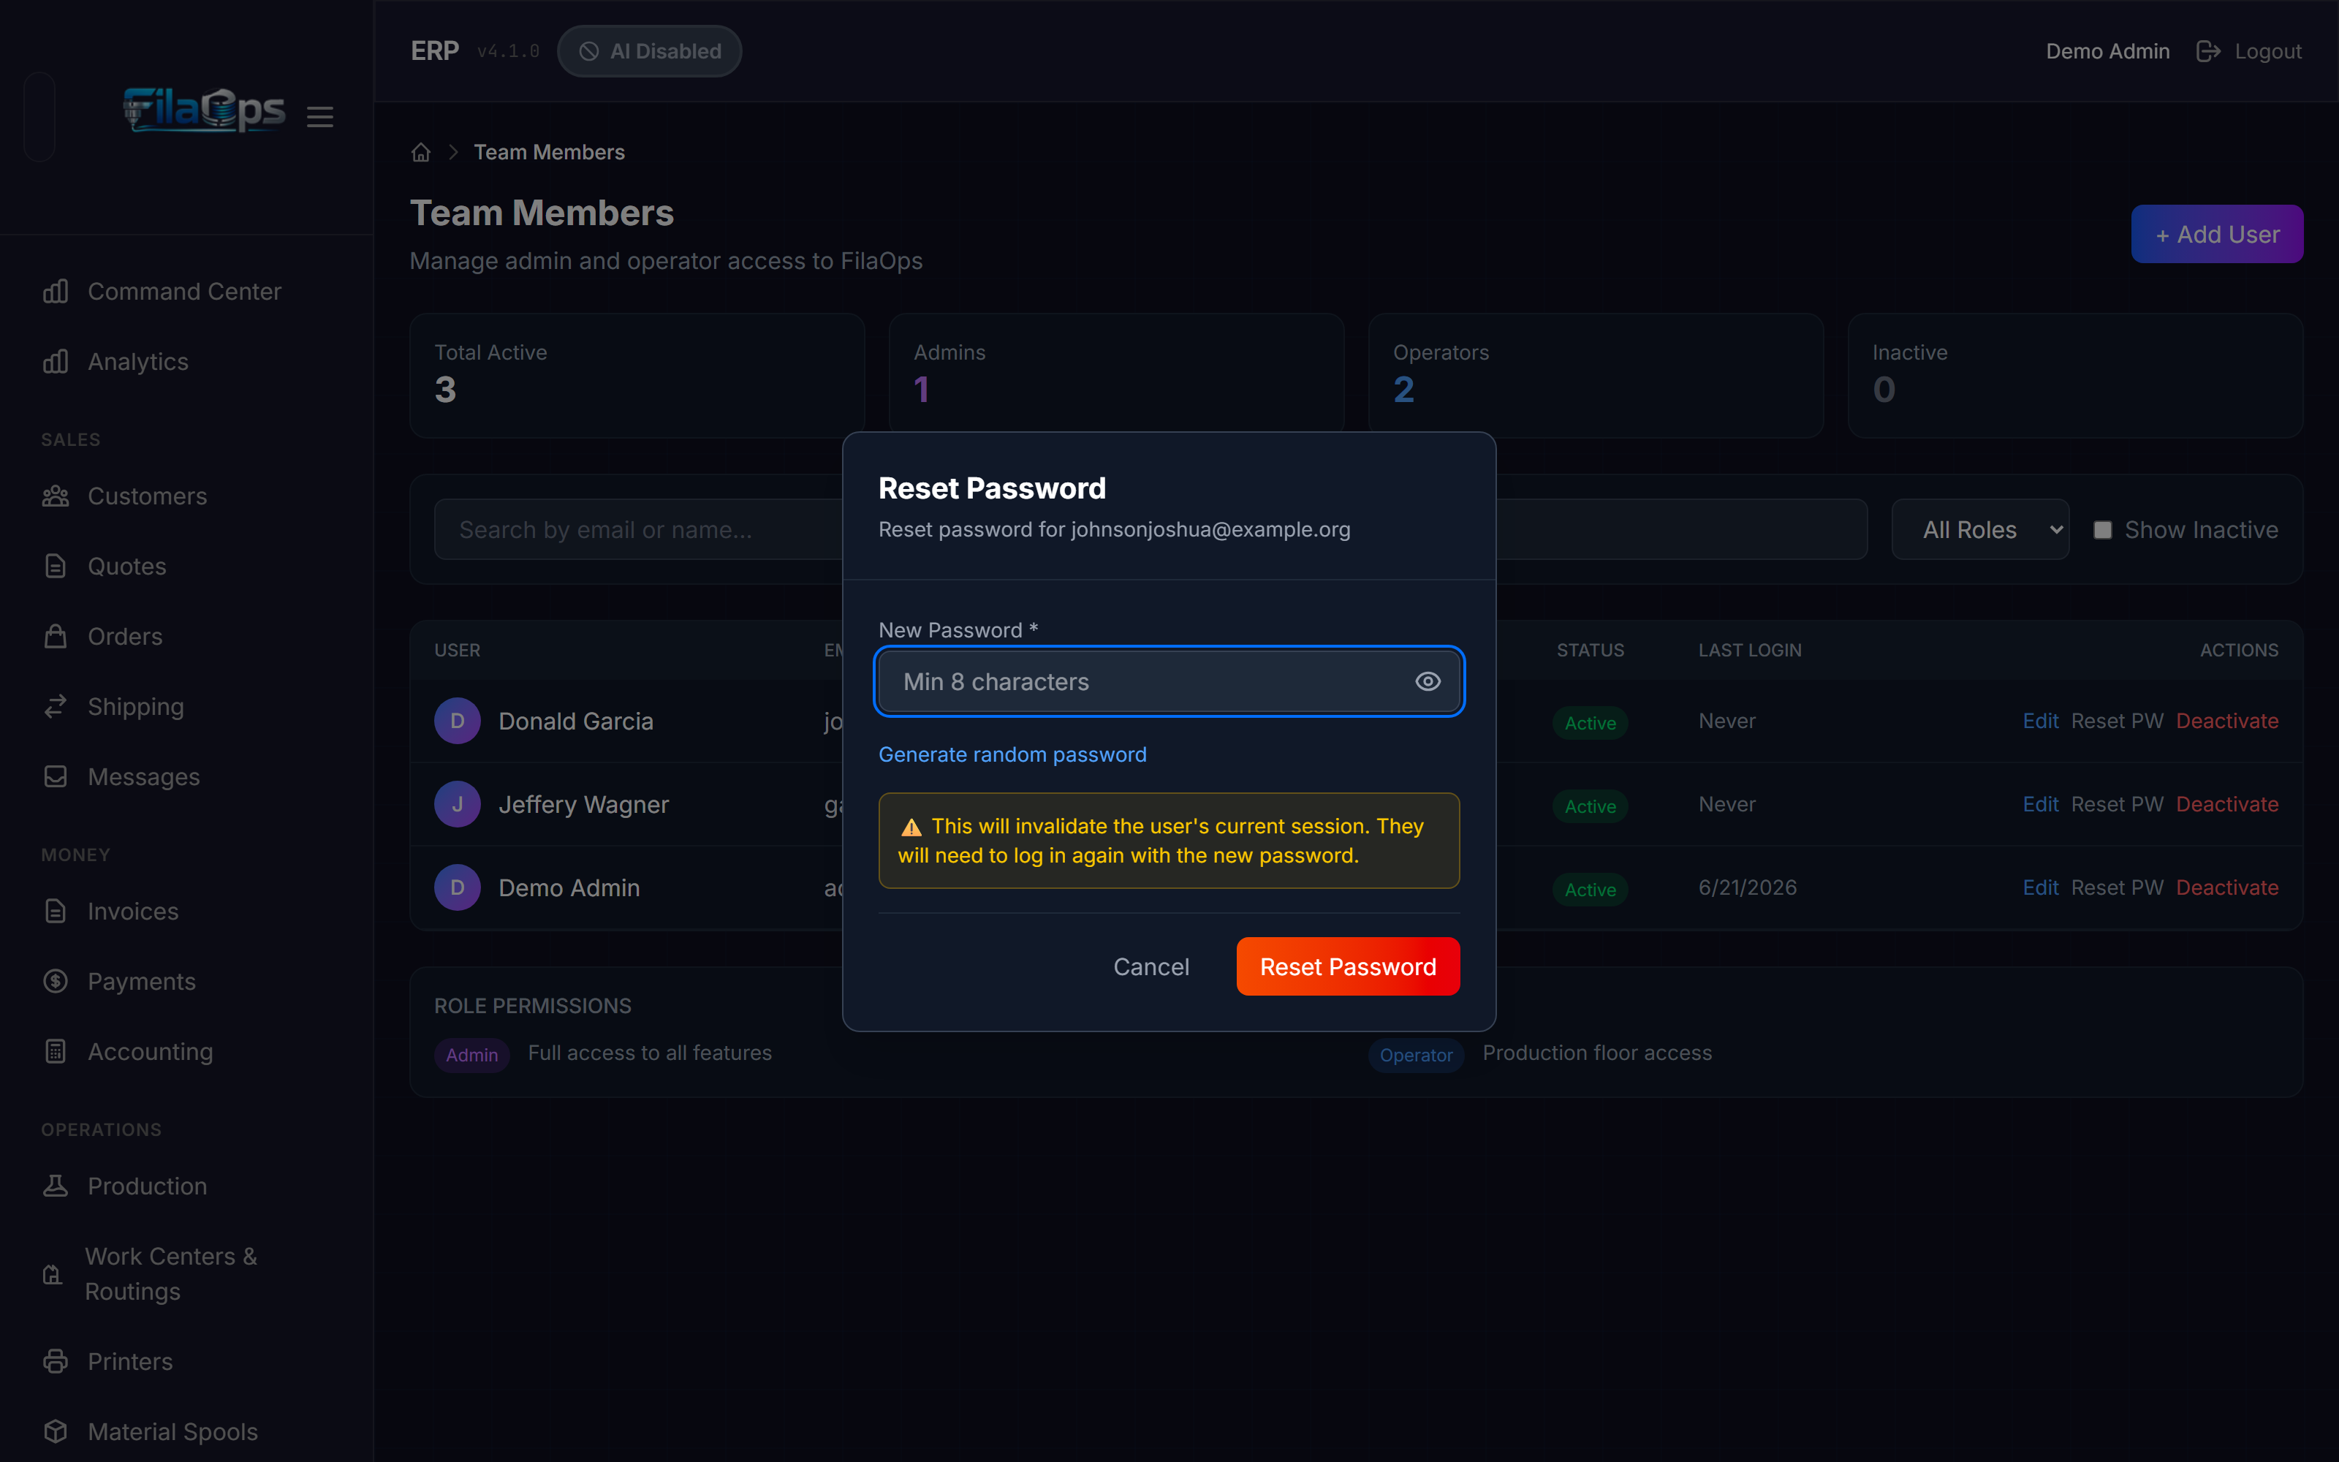Viewport: 2339px width, 1462px height.
Task: Cancel the Reset Password dialog
Action: click(1150, 967)
